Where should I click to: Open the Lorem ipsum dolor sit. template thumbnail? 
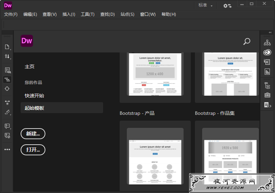(x=230, y=74)
